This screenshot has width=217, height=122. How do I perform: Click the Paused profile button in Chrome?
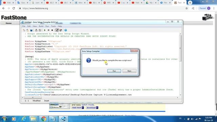click(205, 8)
